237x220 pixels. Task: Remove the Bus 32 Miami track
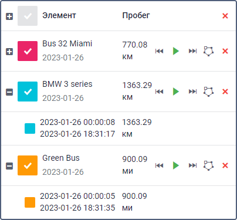pyautogui.click(x=225, y=51)
